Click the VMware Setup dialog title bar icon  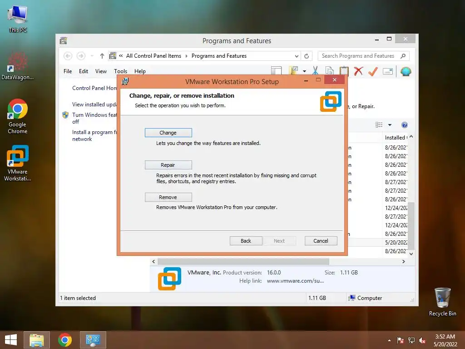[x=125, y=81]
